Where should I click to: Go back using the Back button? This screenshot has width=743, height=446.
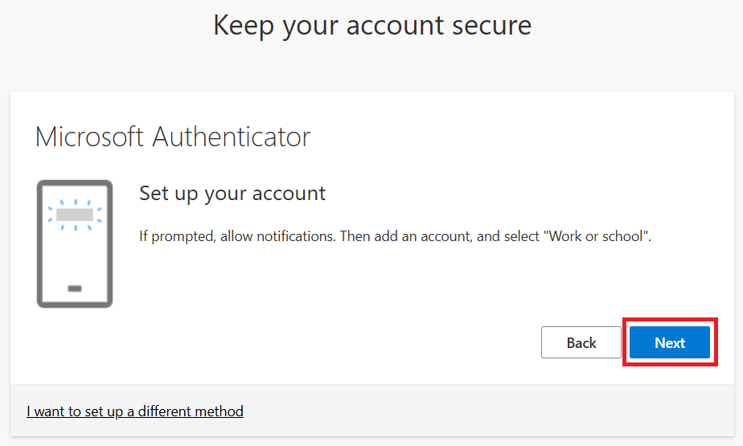tap(581, 342)
